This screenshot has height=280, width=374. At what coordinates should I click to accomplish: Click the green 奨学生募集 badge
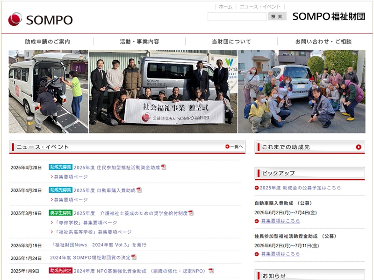(61, 213)
